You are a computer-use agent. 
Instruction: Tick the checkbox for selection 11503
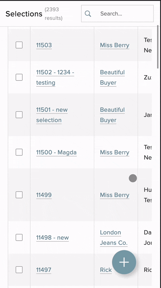tap(19, 45)
